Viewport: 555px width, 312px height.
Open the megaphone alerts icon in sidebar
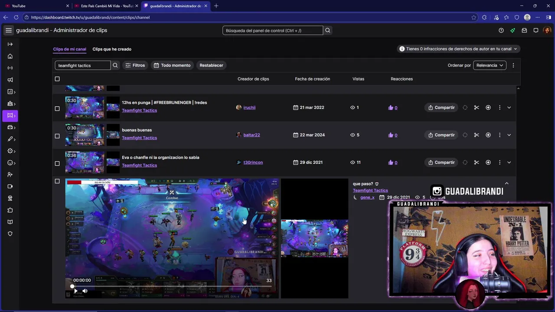10,80
